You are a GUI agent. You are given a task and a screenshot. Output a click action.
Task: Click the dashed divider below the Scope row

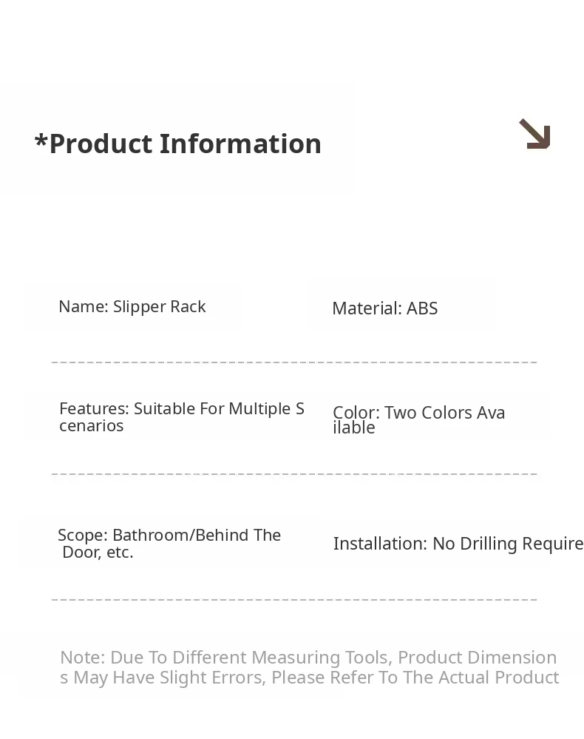click(x=294, y=600)
